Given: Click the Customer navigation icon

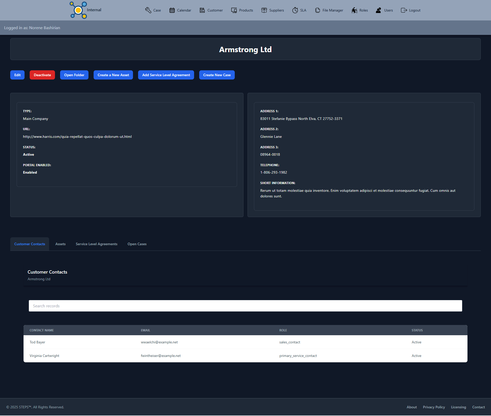Looking at the screenshot, I should [202, 10].
